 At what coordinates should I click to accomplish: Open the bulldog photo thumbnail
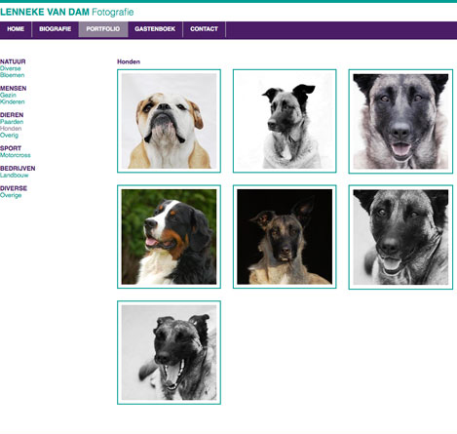click(169, 121)
